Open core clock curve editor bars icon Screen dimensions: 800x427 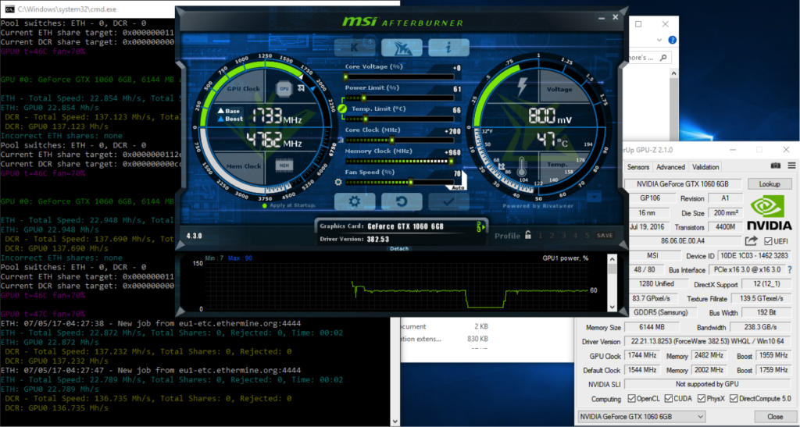[341, 141]
